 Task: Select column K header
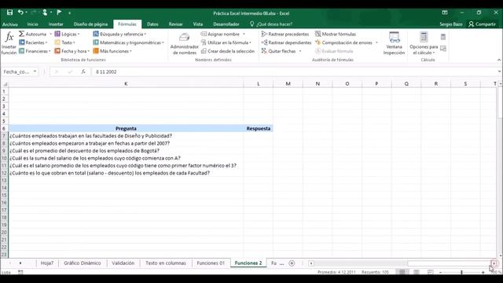tap(126, 84)
